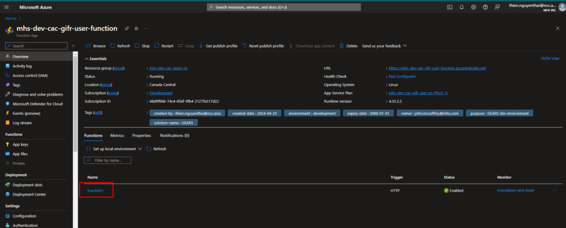Screen dimensions: 566x228
Task: Open JSON View
Action: pos(550,59)
